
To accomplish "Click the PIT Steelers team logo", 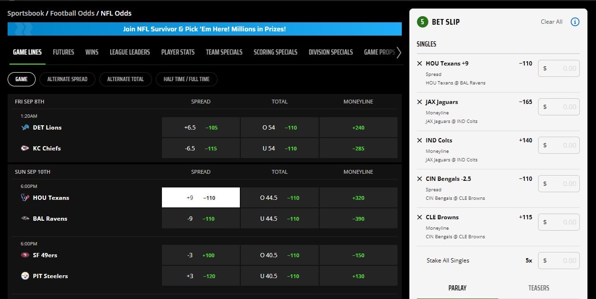I will coord(25,276).
